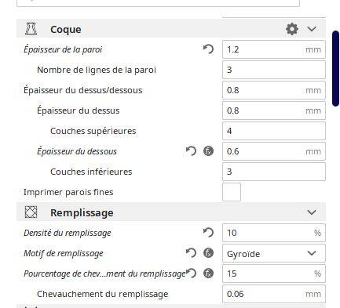The height and width of the screenshot is (308, 340).
Task: Click formula icon for Pourcentage de chevauchement
Action: [208, 274]
